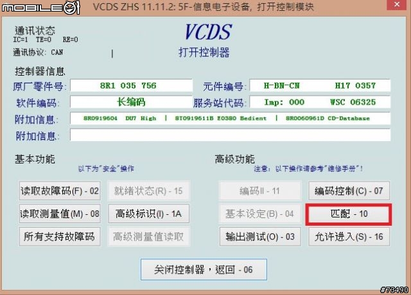Image resolution: width=411 pixels, height=295 pixels.
Task: Run 输出测试(O) - 03
Action: point(260,237)
